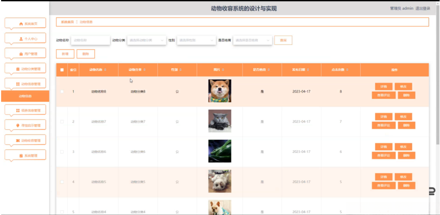Click 删除 in row 动物名称7

point(406,125)
